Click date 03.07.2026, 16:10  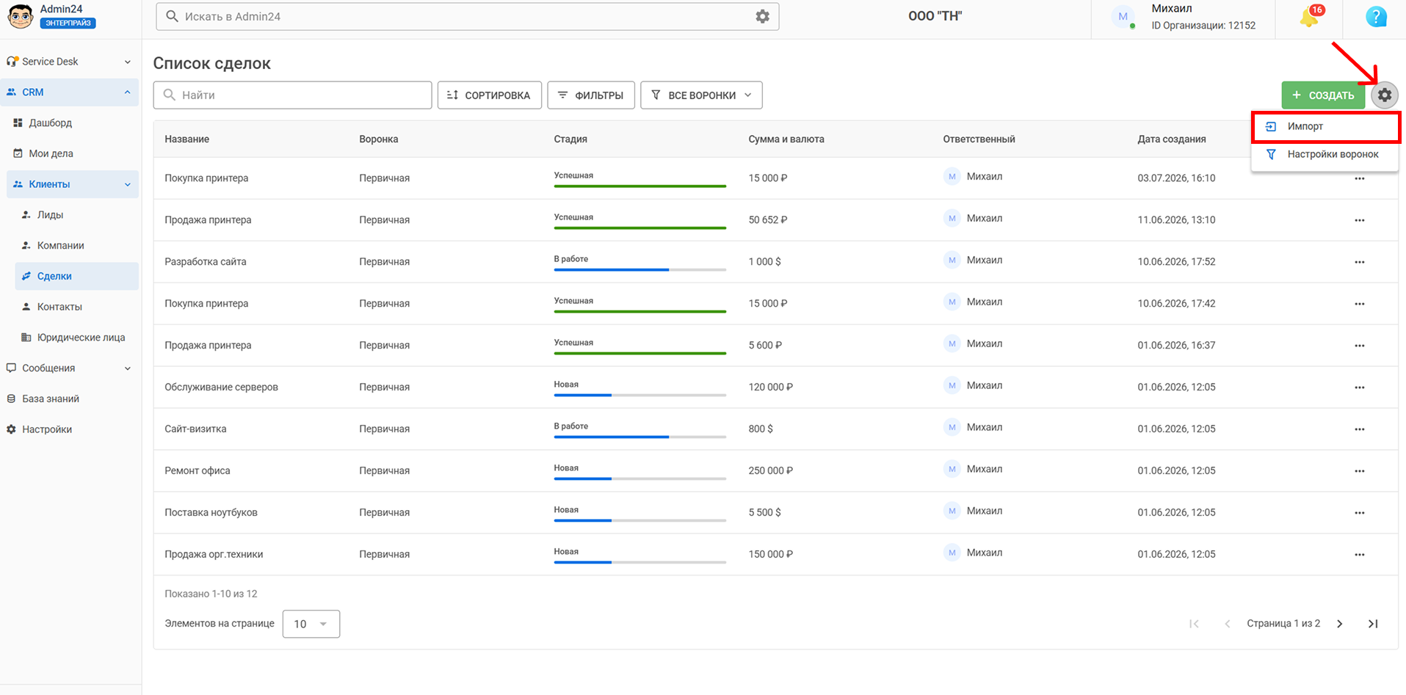coord(1176,178)
